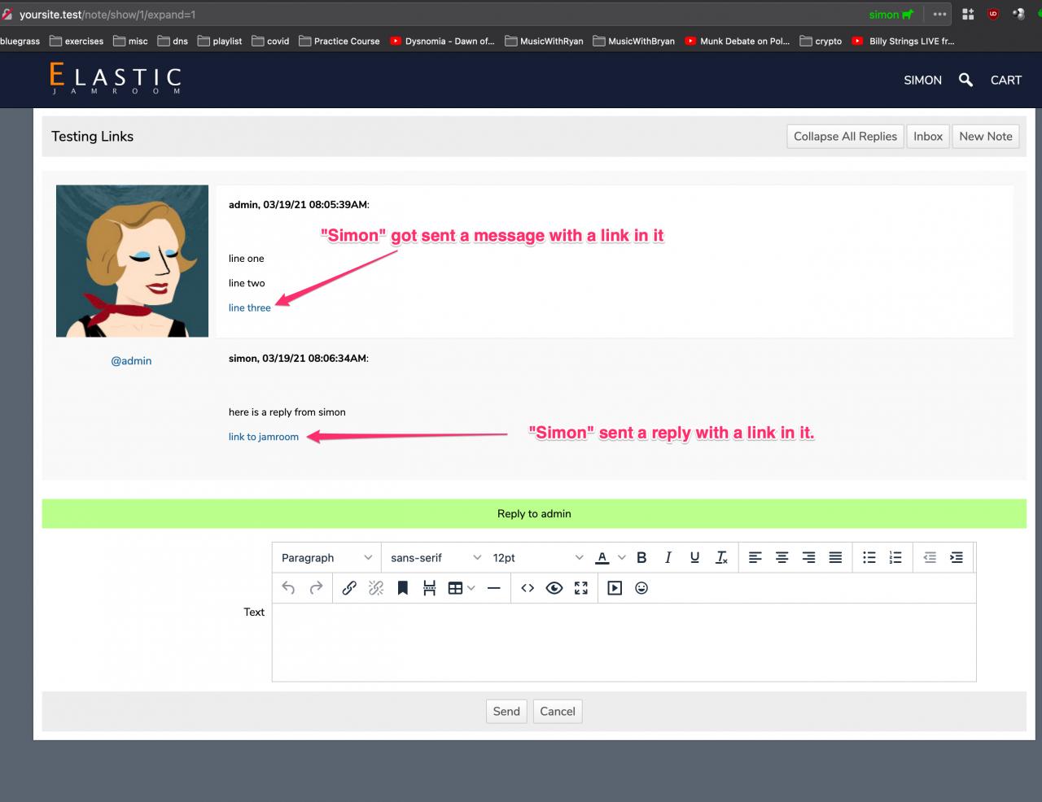
Task: Insert a horizontal line
Action: pyautogui.click(x=493, y=588)
